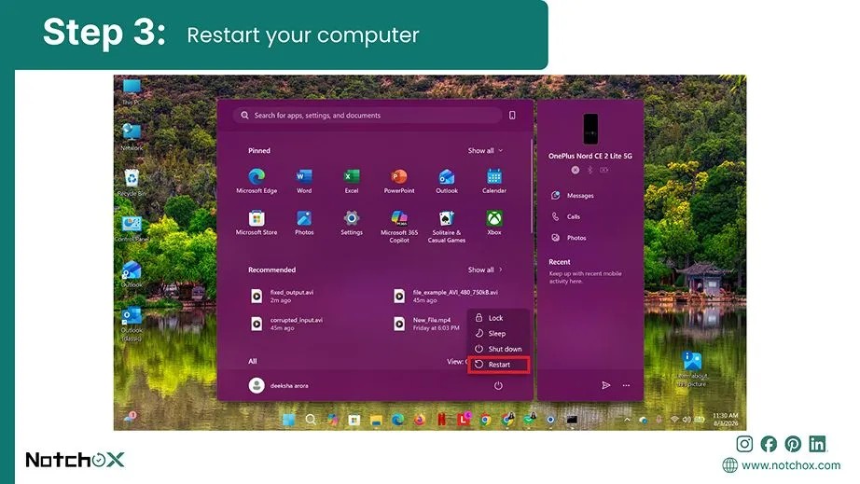Open Photos in the phone panel

coord(569,238)
